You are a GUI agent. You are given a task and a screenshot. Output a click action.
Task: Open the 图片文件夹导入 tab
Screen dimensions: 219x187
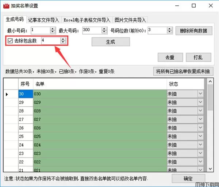pyautogui.click(x=130, y=20)
